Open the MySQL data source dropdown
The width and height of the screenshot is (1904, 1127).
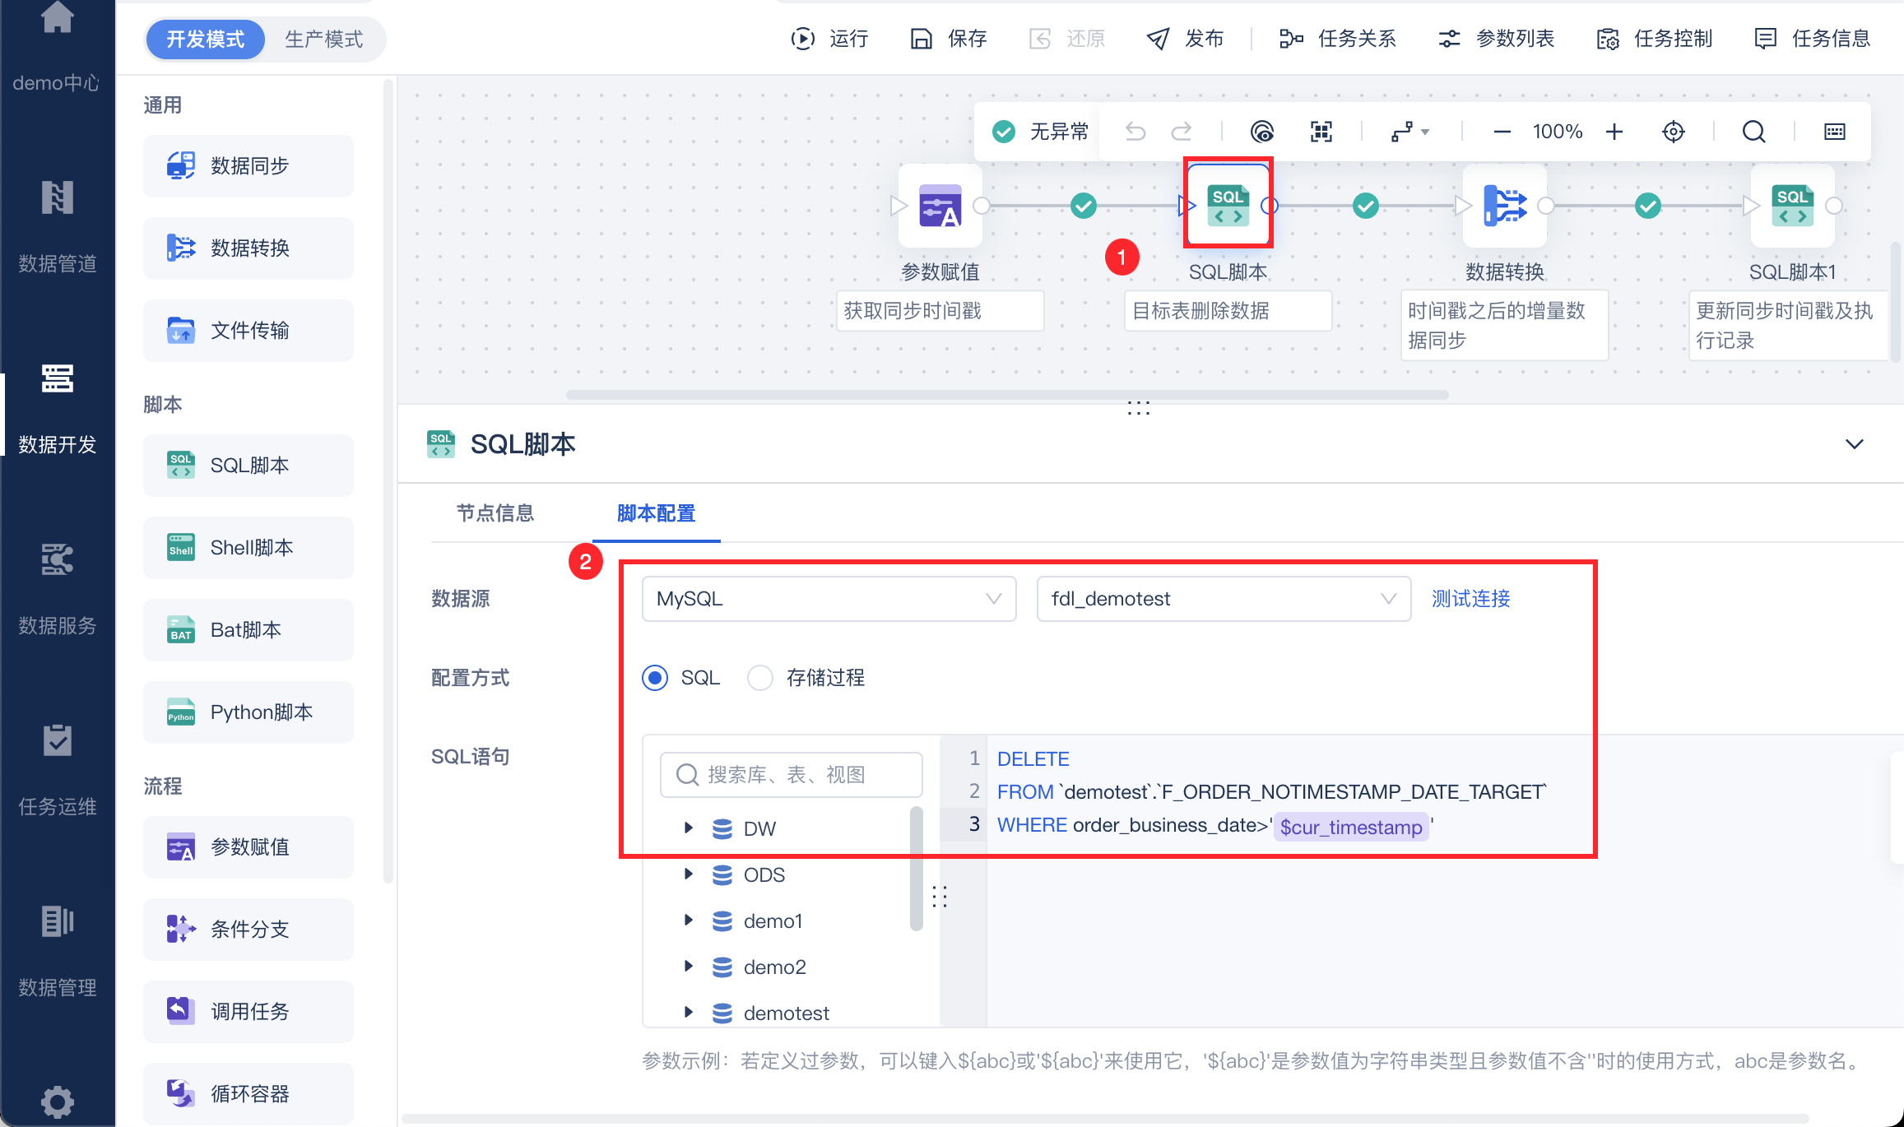[x=828, y=599]
